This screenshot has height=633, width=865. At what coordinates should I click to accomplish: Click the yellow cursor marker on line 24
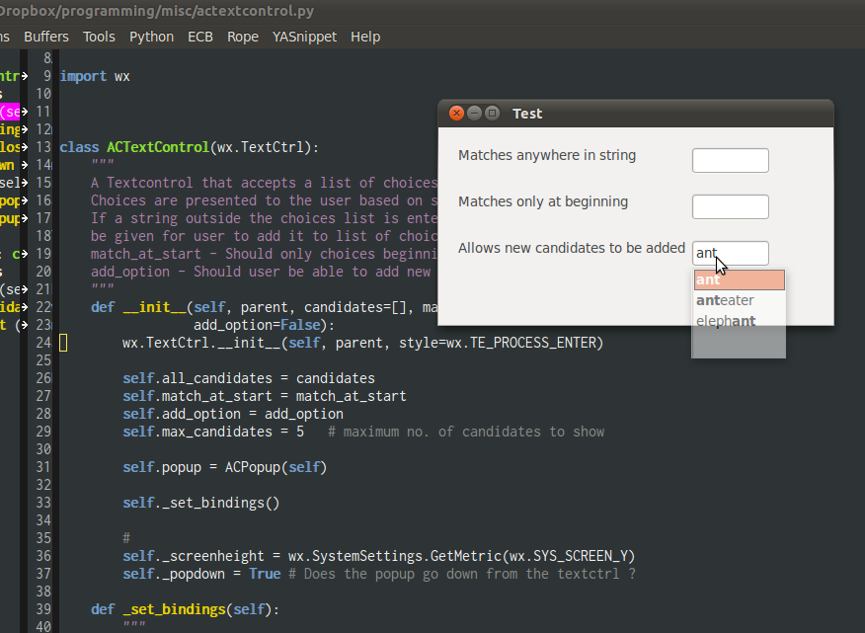coord(64,343)
